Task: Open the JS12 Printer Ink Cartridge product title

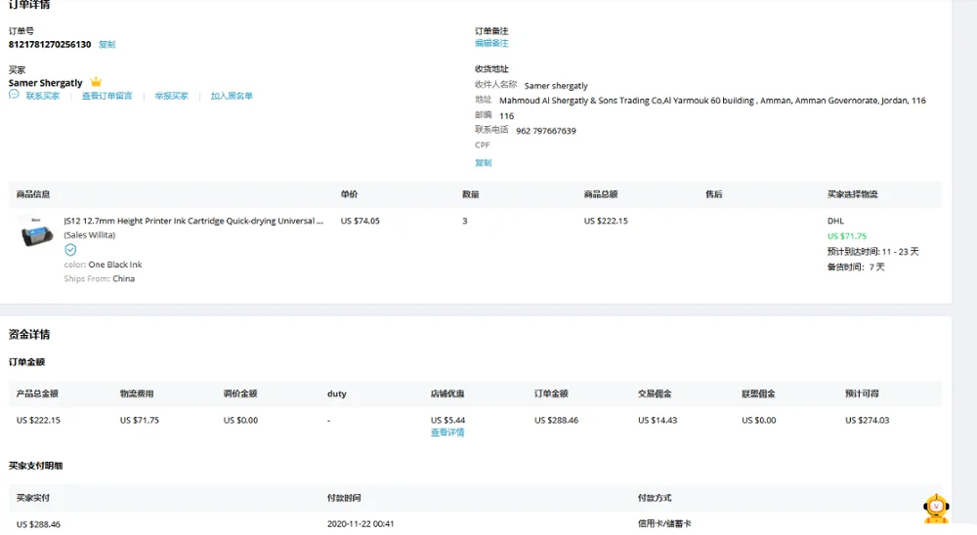Action: 193,221
